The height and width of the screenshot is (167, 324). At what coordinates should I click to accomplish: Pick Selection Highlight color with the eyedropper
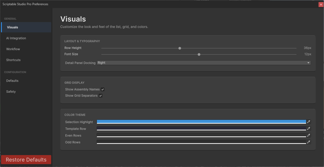click(x=308, y=122)
